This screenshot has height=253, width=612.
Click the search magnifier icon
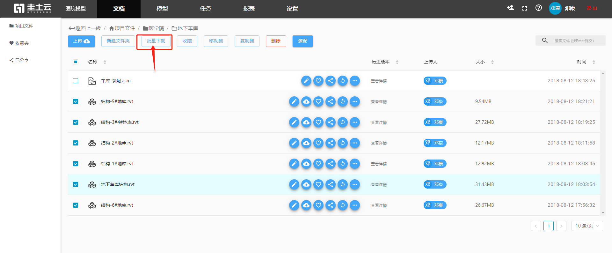545,41
